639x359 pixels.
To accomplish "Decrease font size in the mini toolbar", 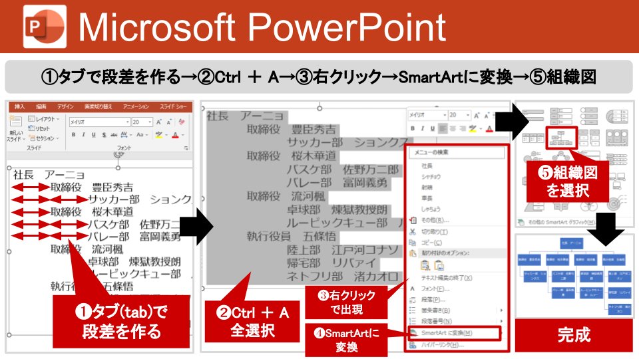I will (x=487, y=116).
